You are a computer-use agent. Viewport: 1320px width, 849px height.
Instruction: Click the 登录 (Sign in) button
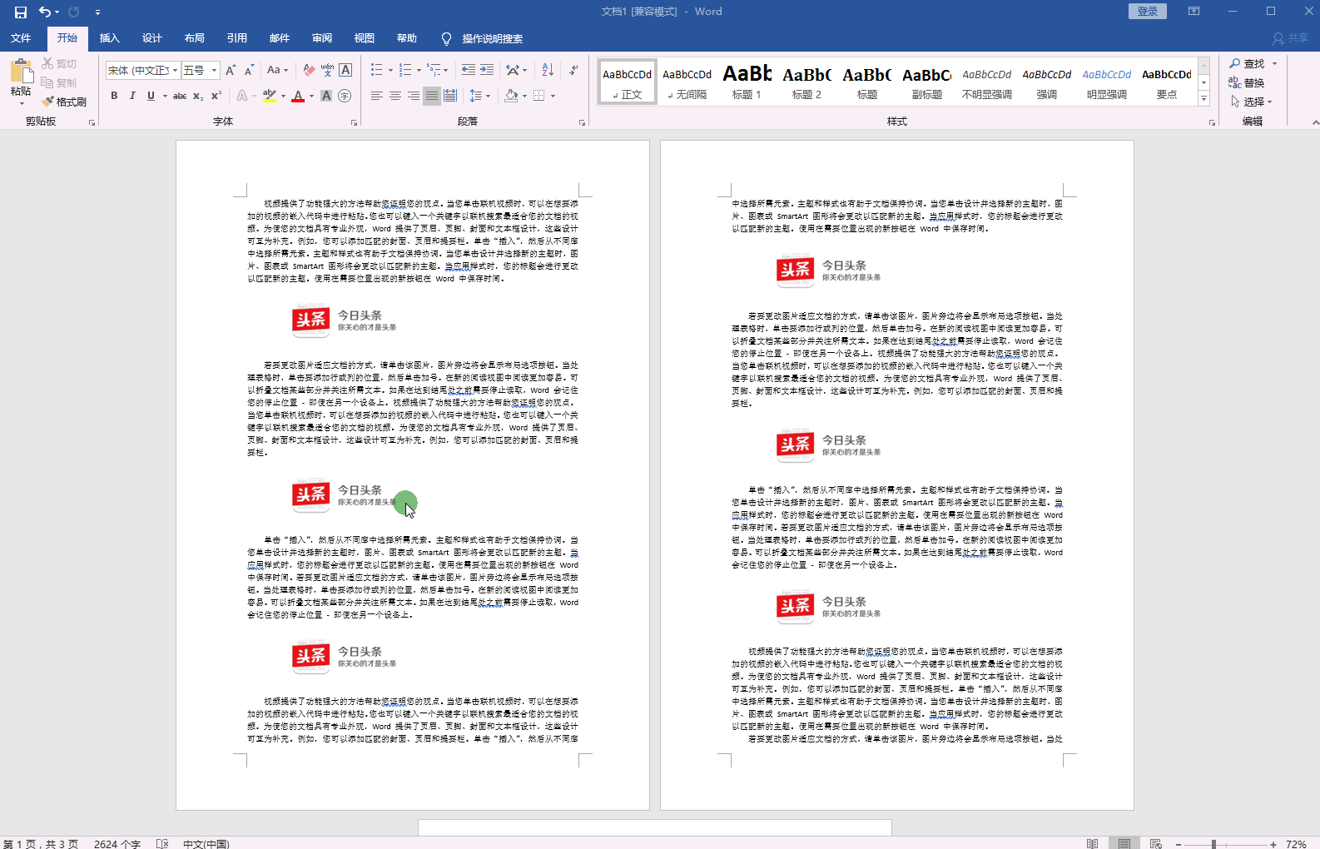click(x=1148, y=11)
